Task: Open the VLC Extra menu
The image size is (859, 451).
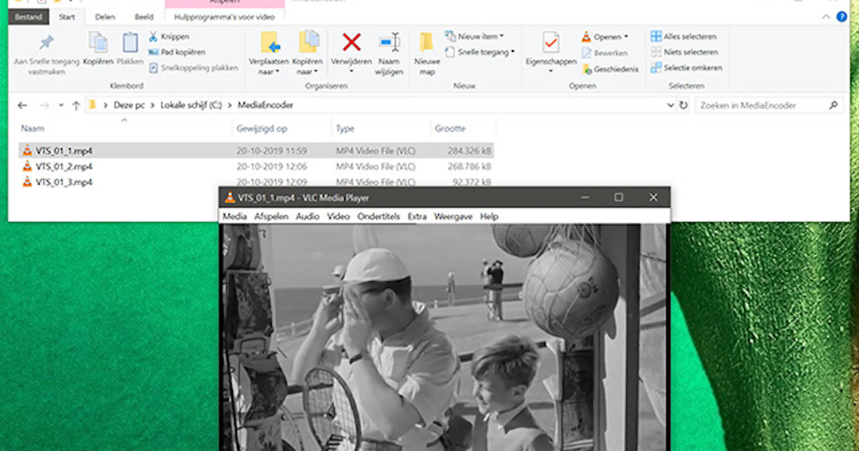Action: [417, 217]
